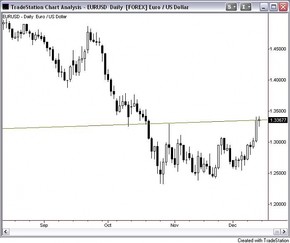
Task: Open the S symbol dropdown button
Action: coord(231,7)
